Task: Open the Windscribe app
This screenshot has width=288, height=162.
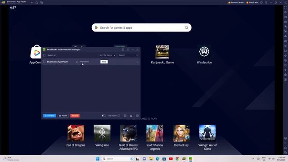Action: (204, 52)
